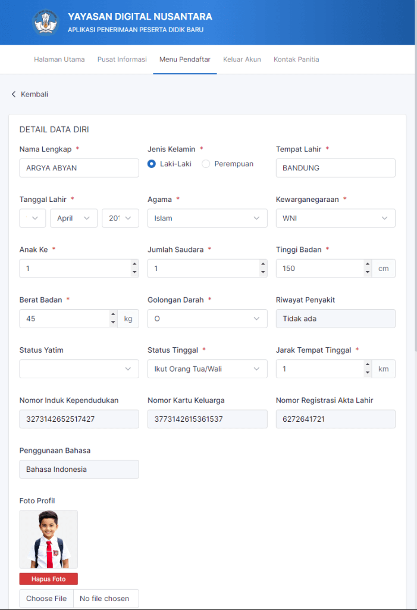Increase the Anak Ke value
The image size is (417, 610).
pyautogui.click(x=134, y=264)
